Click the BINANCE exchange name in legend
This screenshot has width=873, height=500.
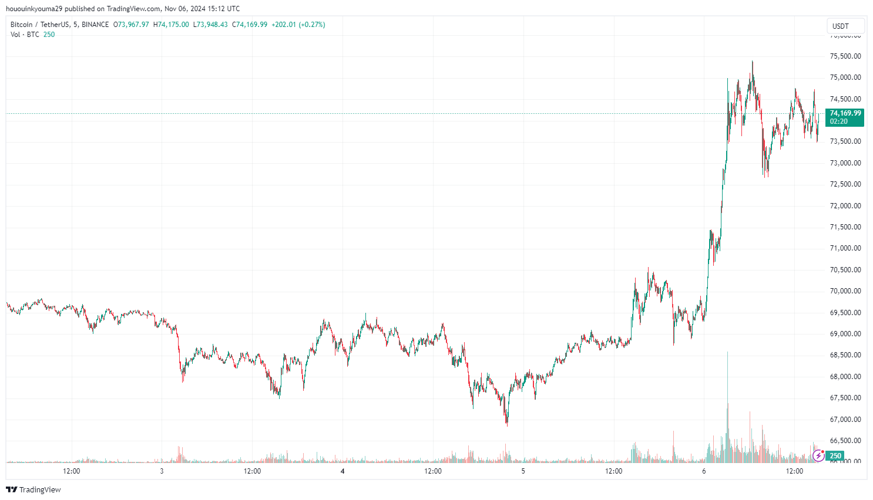point(95,25)
